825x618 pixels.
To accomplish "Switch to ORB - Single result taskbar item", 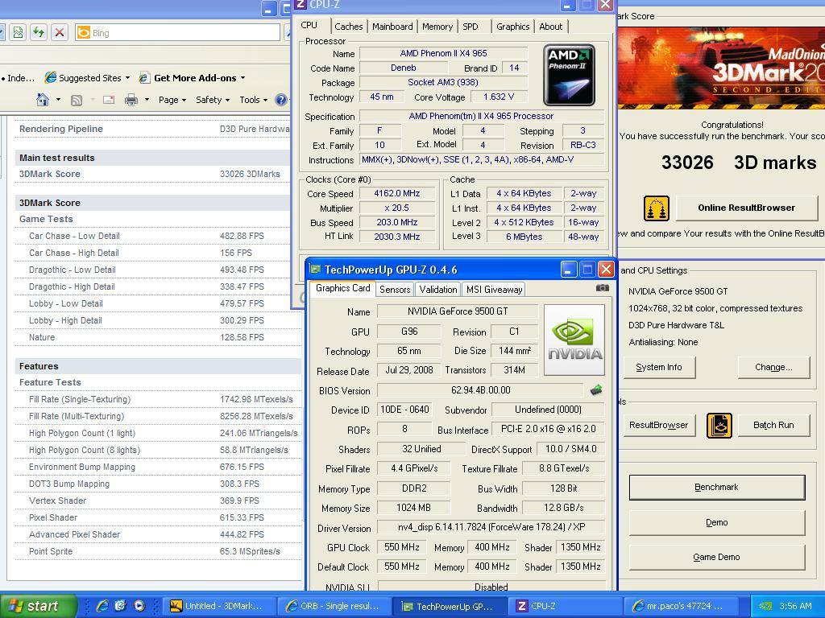I will tap(334, 606).
